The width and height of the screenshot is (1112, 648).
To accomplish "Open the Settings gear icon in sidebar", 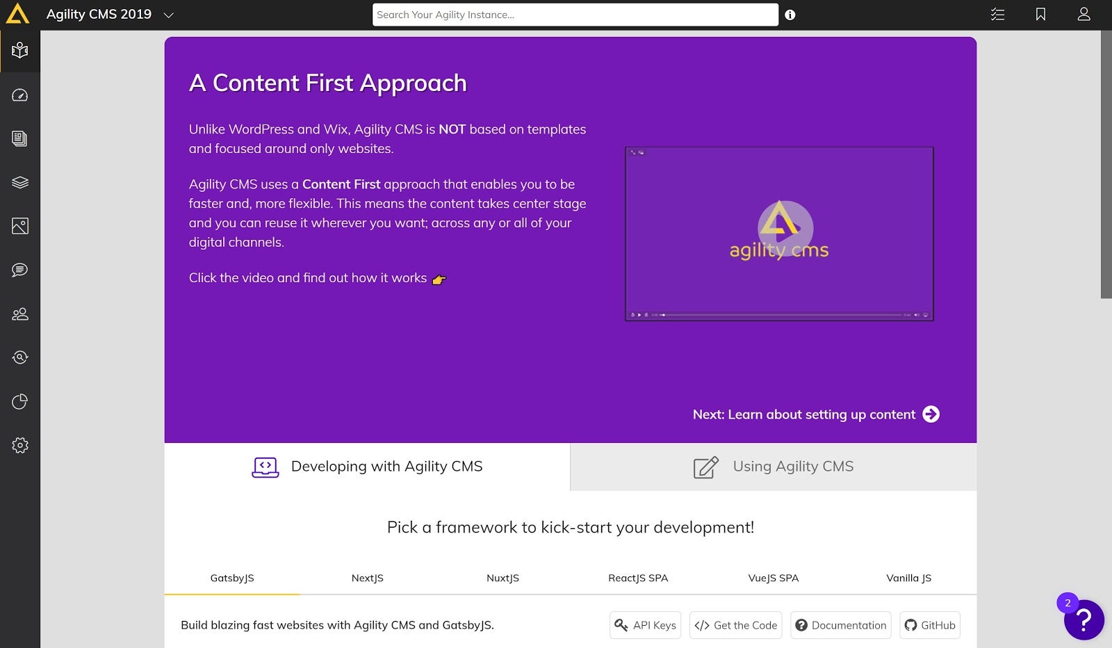I will 20,445.
